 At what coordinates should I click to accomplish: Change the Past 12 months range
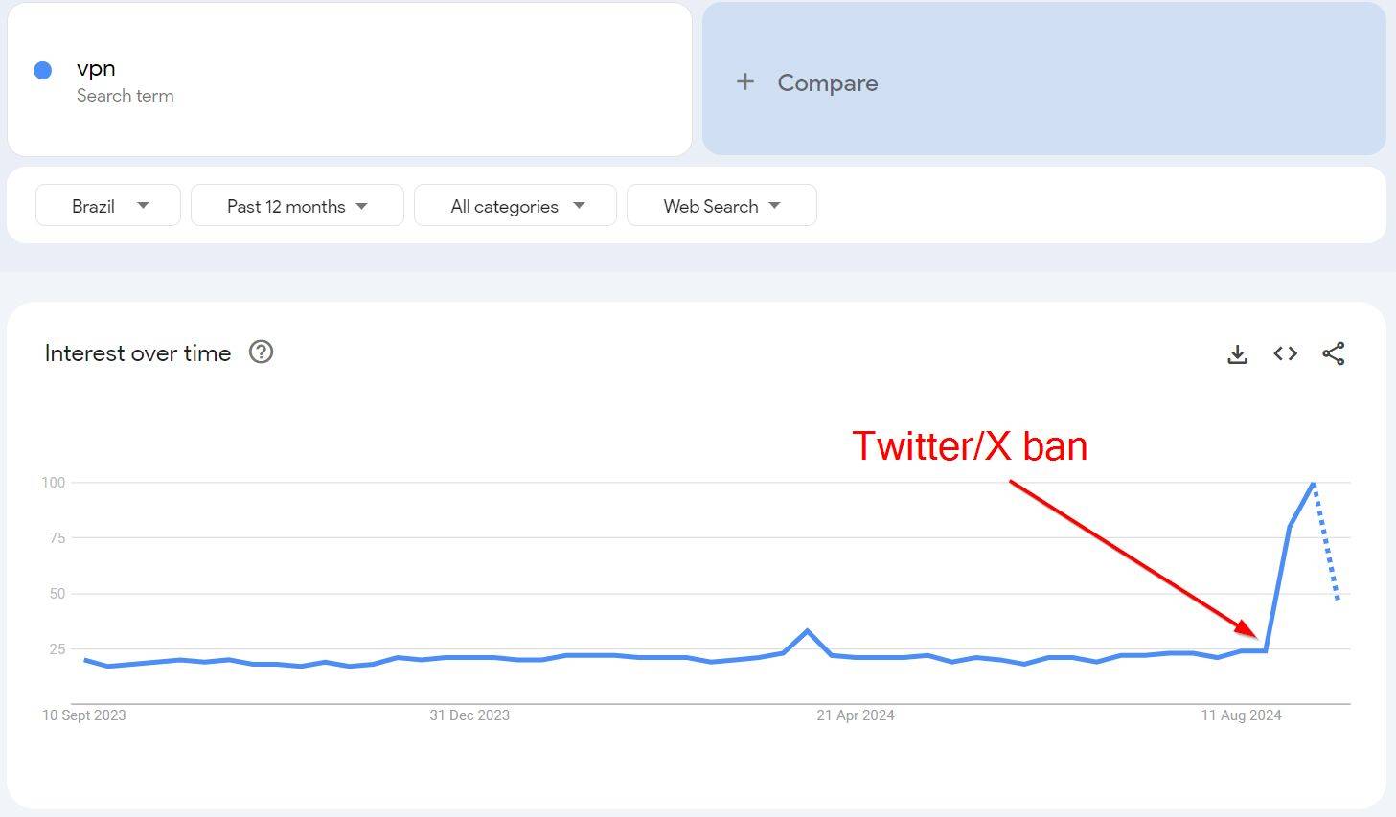(x=297, y=205)
